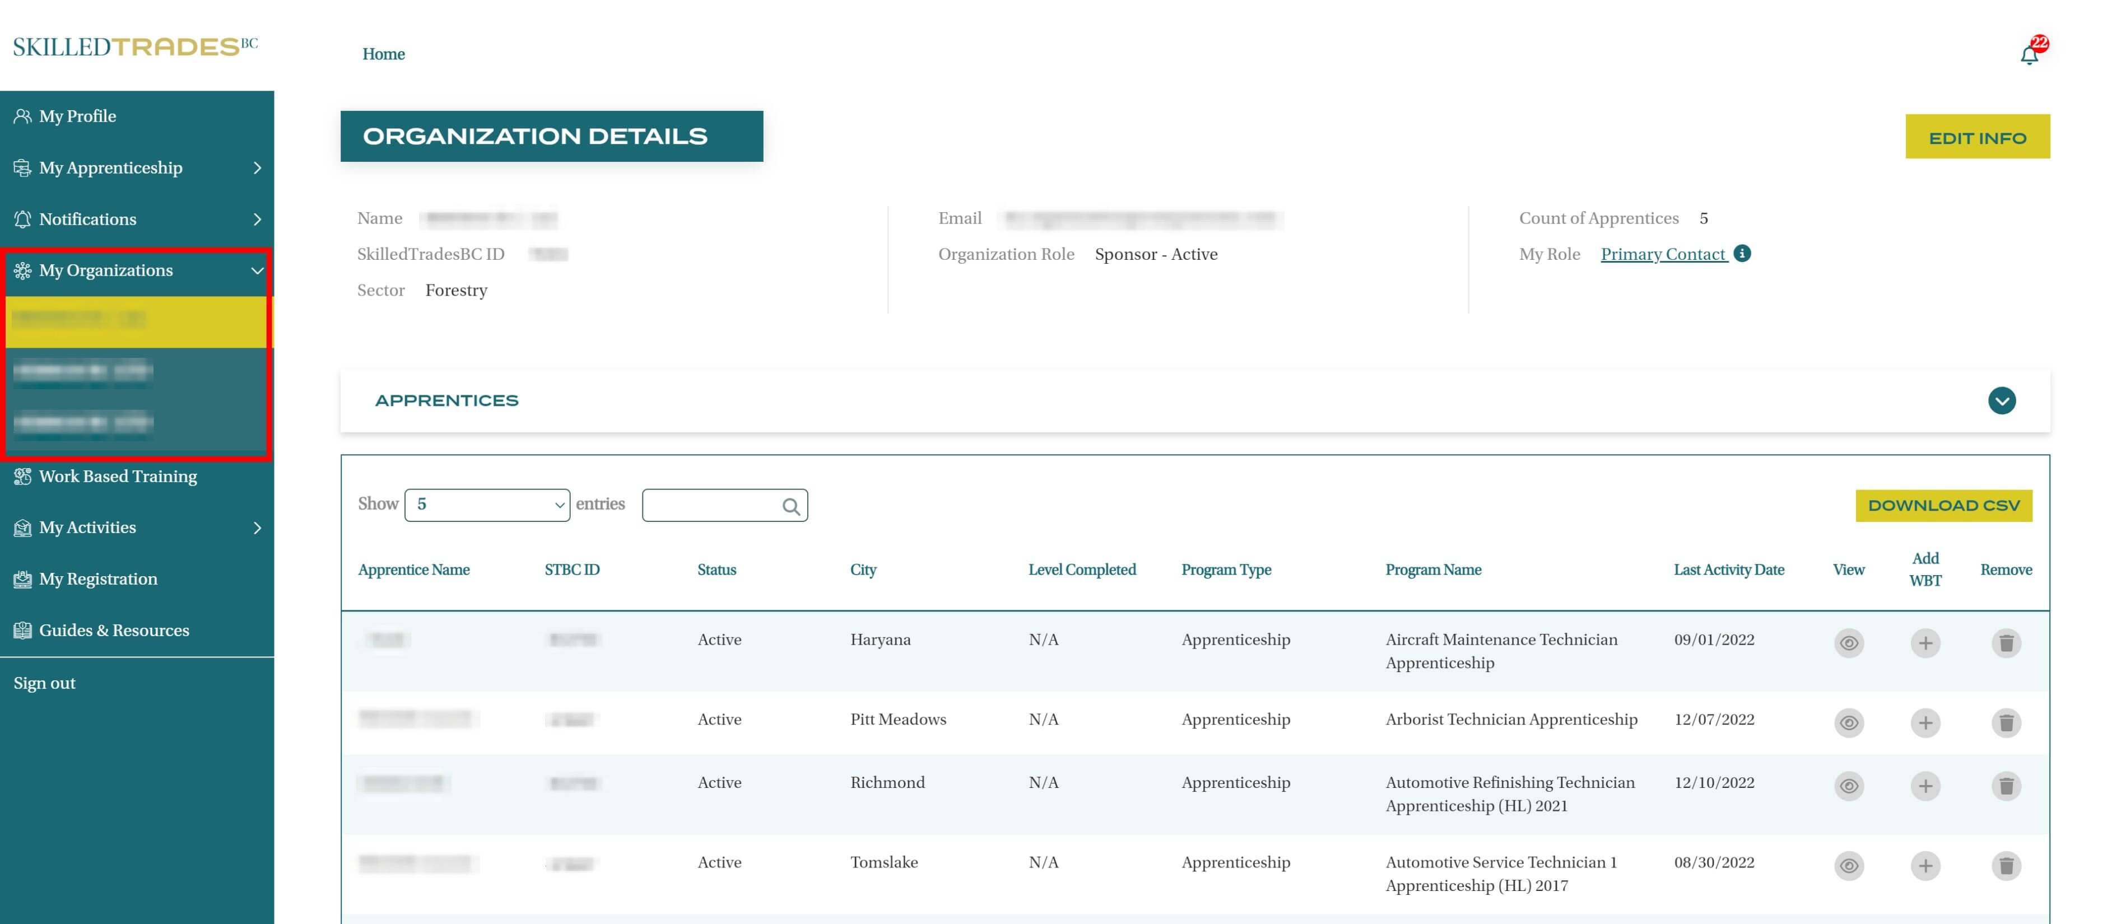
Task: Remove the Pitt Meadows apprentice with trash icon
Action: (2006, 722)
